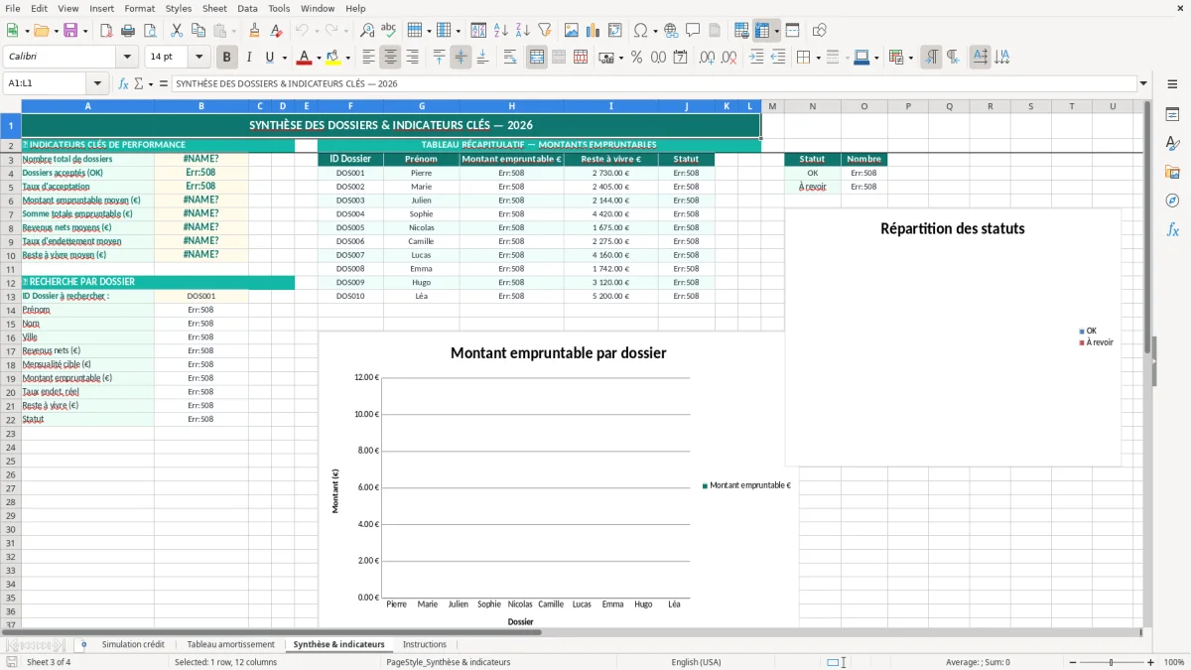The width and height of the screenshot is (1191, 670).
Task: Open the Format menu
Action: [x=140, y=8]
